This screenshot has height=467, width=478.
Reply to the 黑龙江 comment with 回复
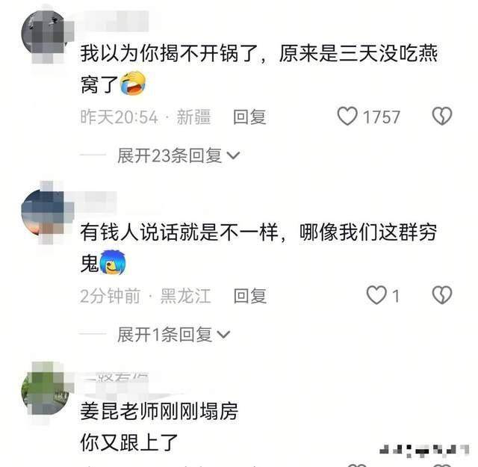(250, 296)
